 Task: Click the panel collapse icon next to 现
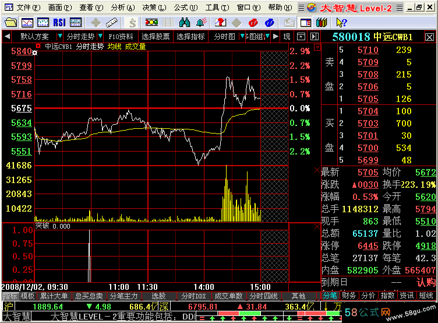(301, 36)
